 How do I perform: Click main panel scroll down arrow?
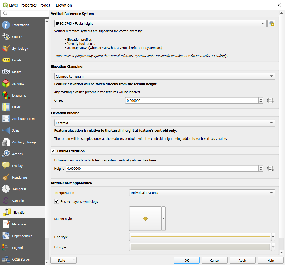coord(281,253)
